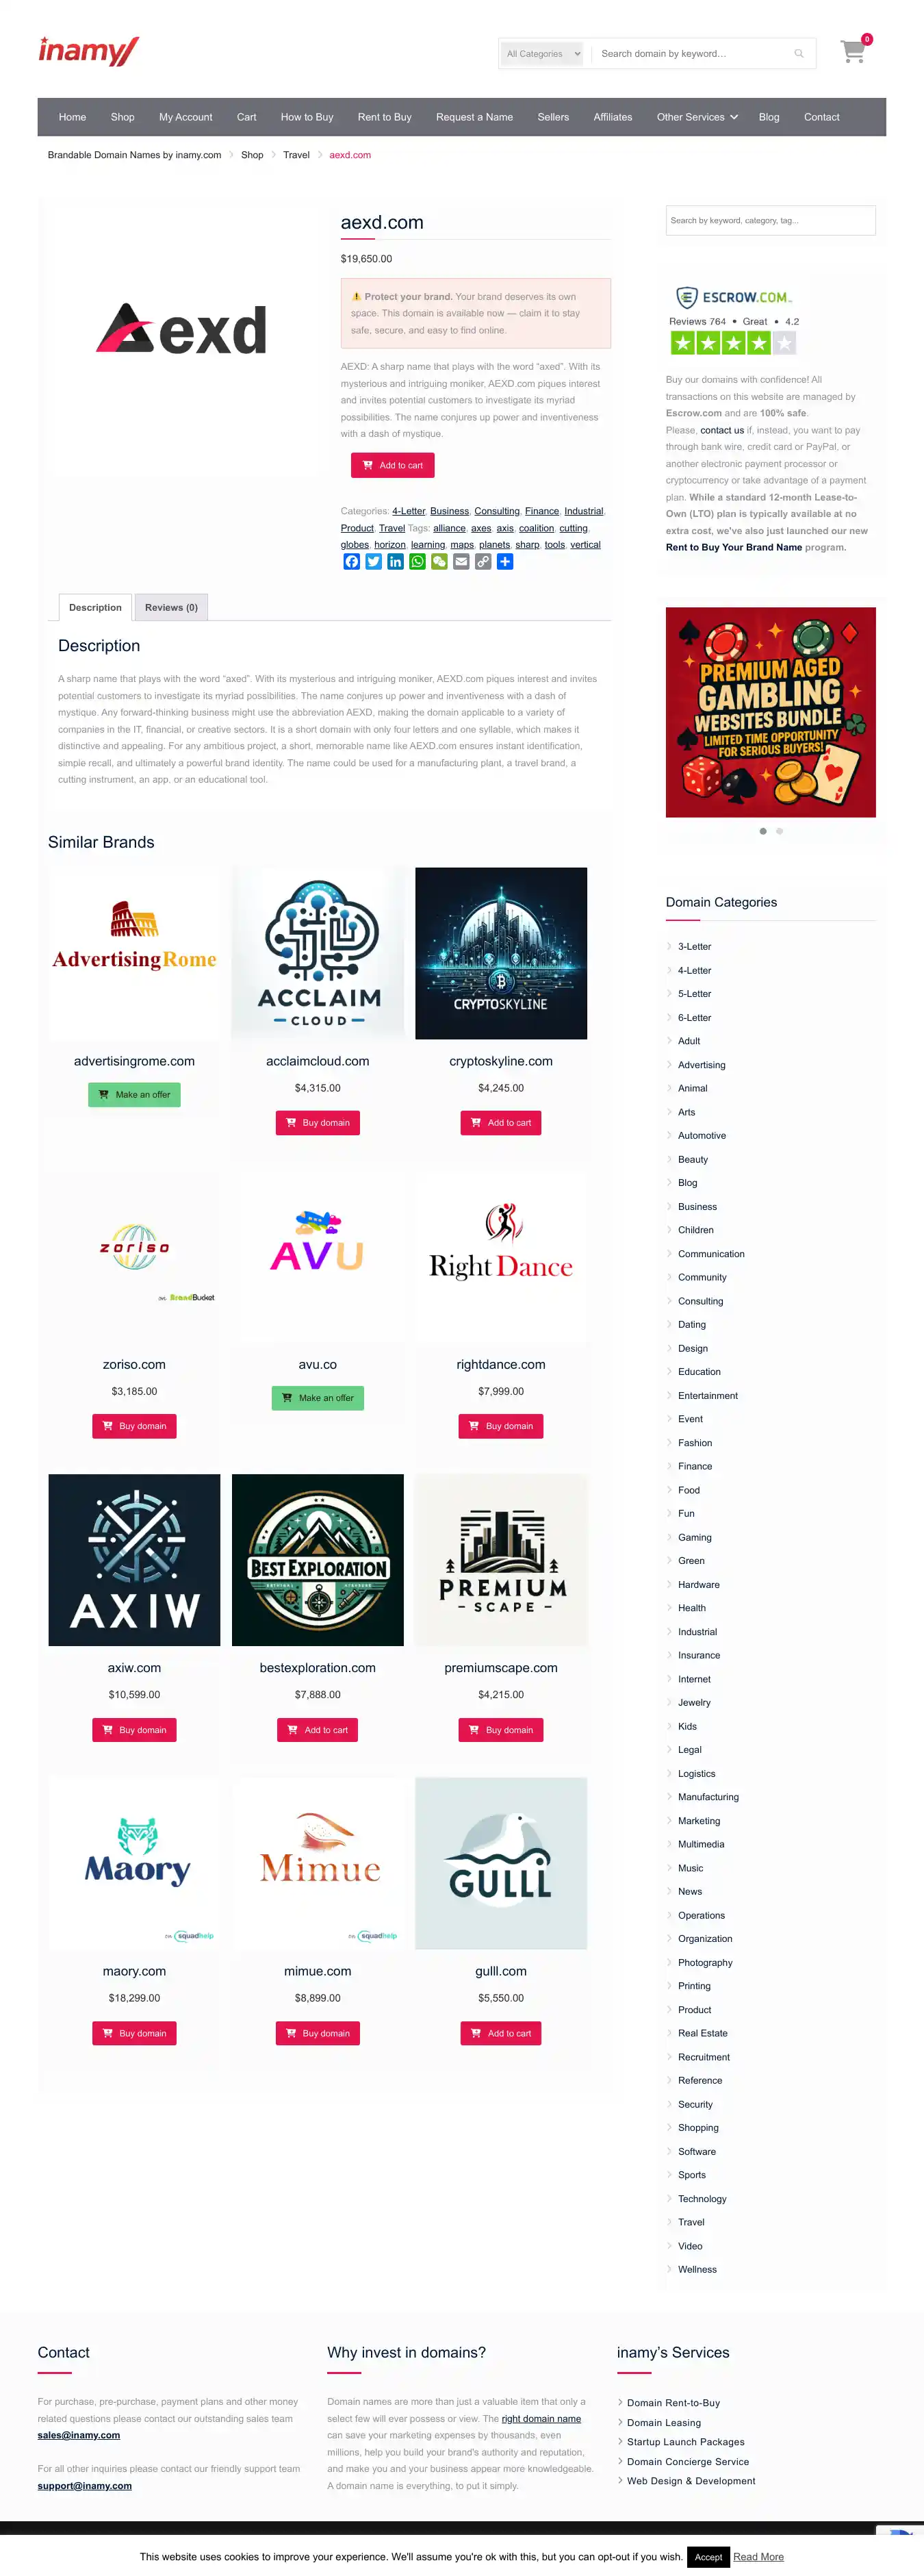Viewport: 924px width, 2576px height.
Task: Accept the cookie notice
Action: pyautogui.click(x=708, y=2556)
